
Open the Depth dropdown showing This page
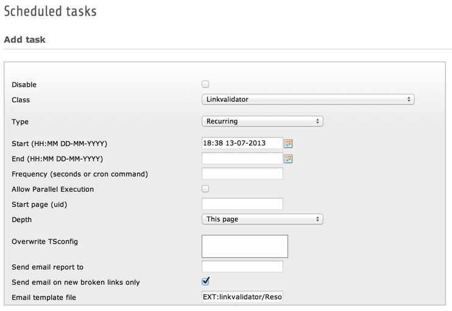pos(262,219)
